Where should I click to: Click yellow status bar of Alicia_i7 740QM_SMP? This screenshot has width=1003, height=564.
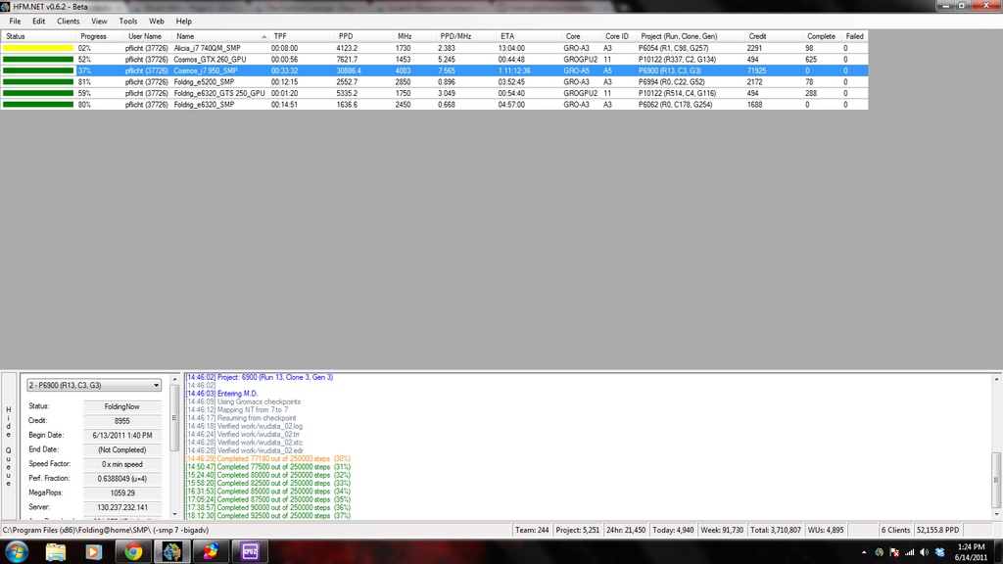[38, 48]
